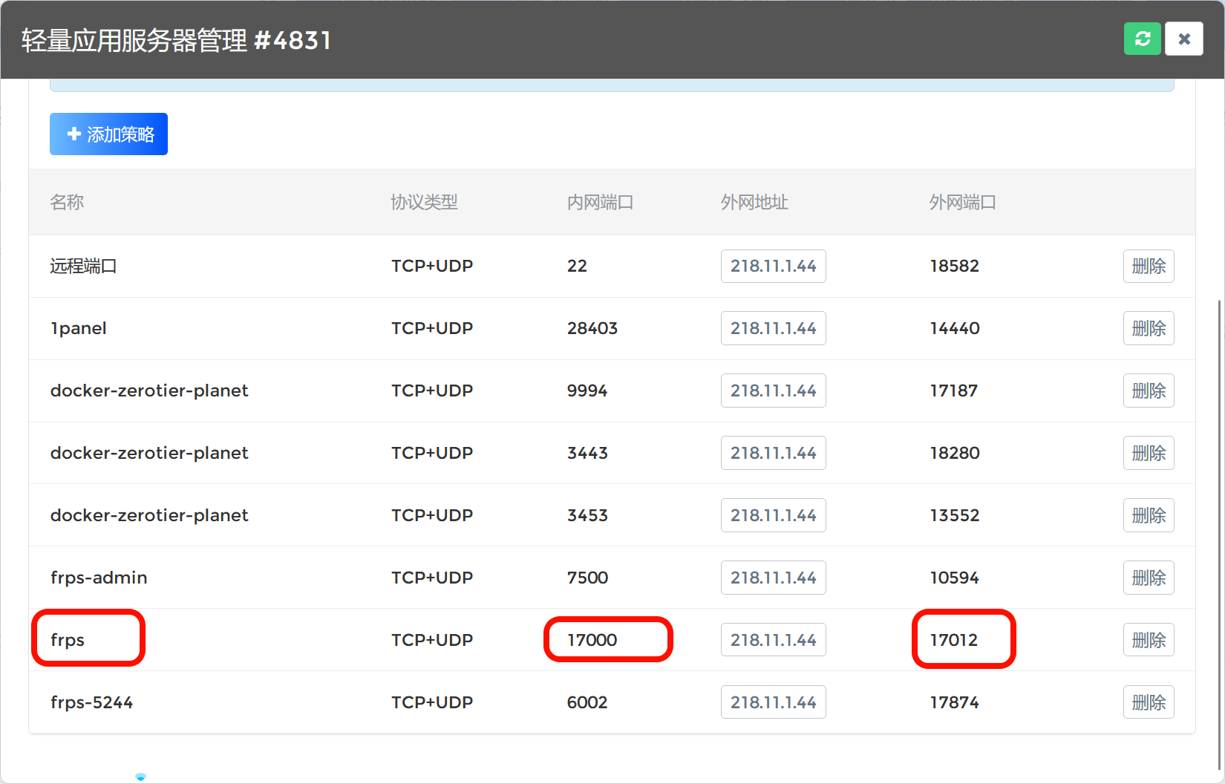The height and width of the screenshot is (784, 1225).
Task: Delete the rule with inner port 3453
Action: (x=1148, y=516)
